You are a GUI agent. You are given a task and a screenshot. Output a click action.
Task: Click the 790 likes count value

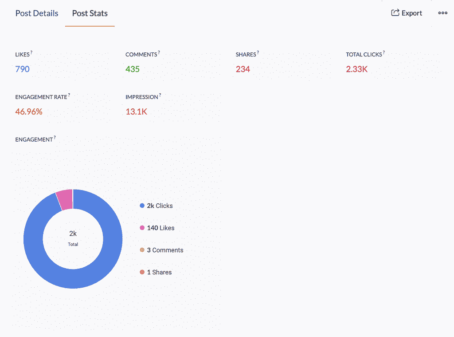pyautogui.click(x=22, y=69)
